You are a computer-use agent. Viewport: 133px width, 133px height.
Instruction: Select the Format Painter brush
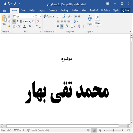click(x=9, y=26)
